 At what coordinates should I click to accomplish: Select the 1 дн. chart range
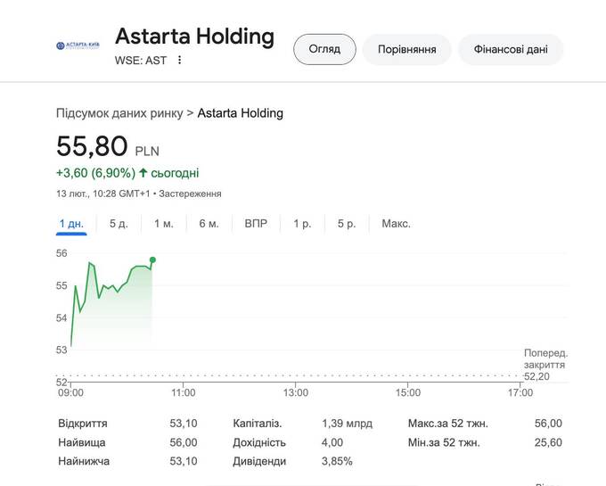coord(71,223)
